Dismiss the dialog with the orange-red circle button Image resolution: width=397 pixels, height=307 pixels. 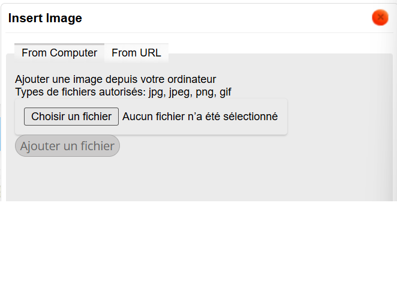click(380, 18)
